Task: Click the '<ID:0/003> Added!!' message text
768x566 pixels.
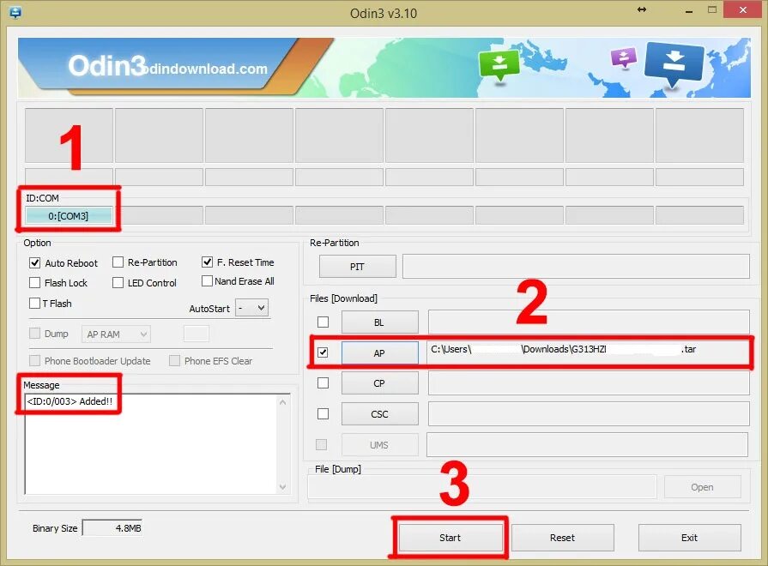Action: point(70,401)
